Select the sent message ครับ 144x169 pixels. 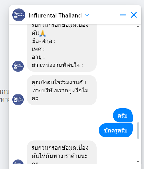coord(123,115)
